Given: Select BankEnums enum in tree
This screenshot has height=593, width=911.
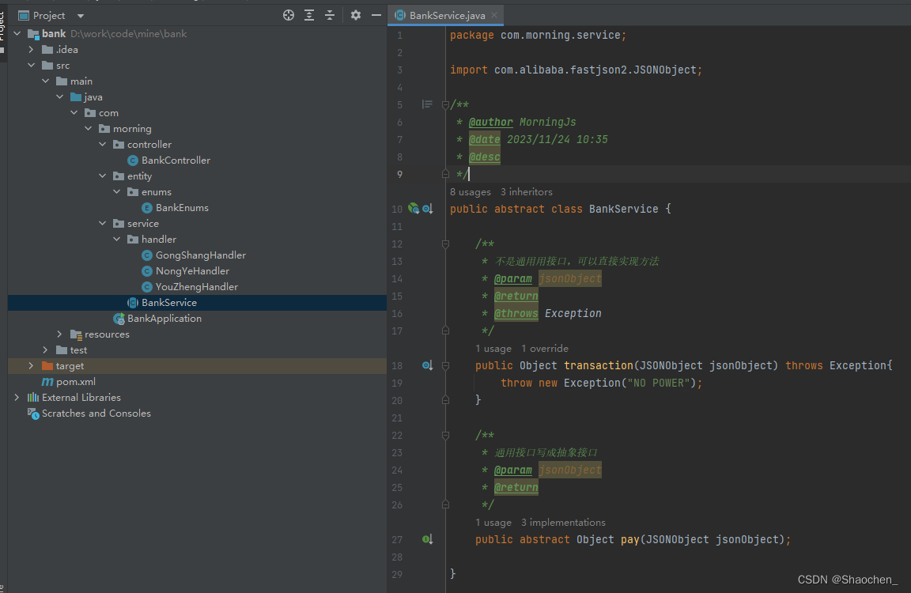Looking at the screenshot, I should 182,207.
